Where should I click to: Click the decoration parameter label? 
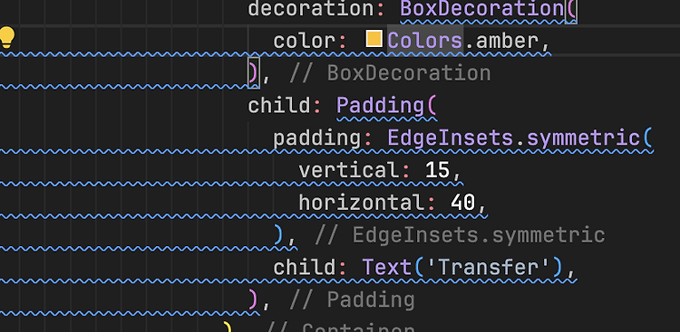[310, 9]
